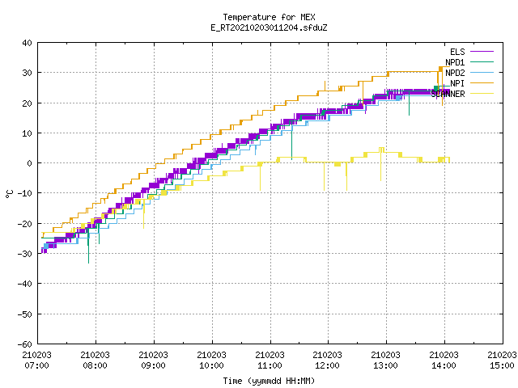Click the ELS legend label
The width and height of the screenshot is (518, 388).
click(x=457, y=52)
